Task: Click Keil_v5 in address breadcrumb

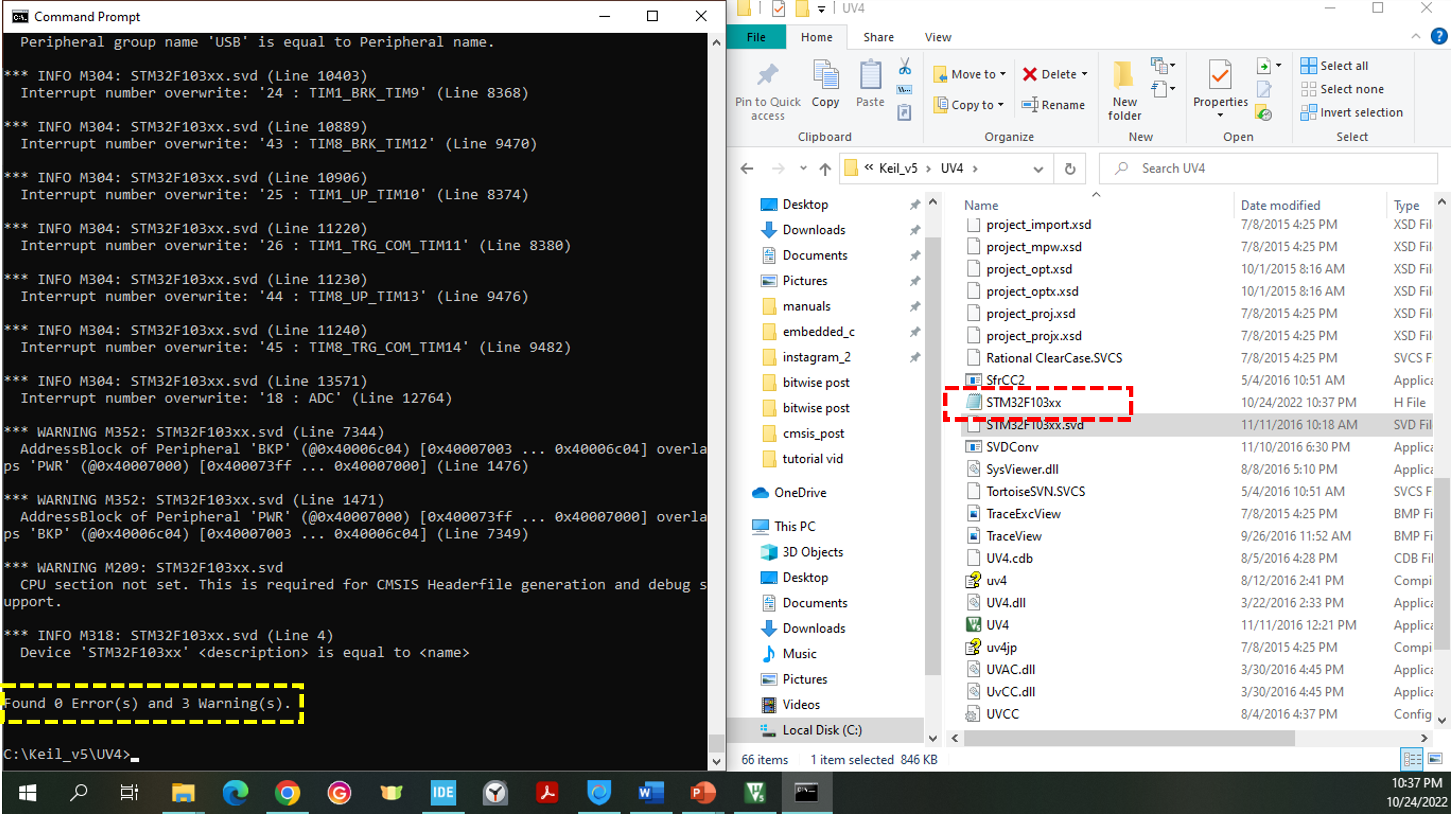Action: 898,168
